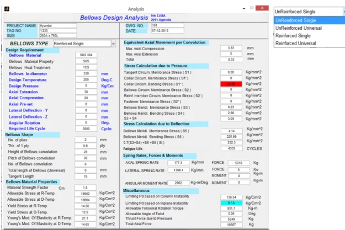Click cyan N/A Inplane Instability result
Image resolution: width=345 pixels, height=230 pixels.
pyautogui.click(x=231, y=203)
